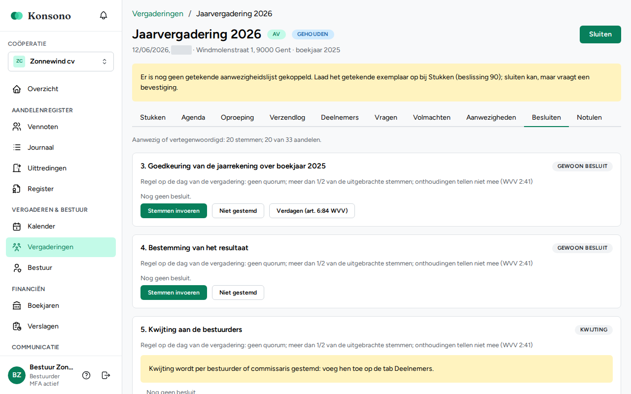
Task: Click 'MFA actief' user status text
Action: coord(44,384)
